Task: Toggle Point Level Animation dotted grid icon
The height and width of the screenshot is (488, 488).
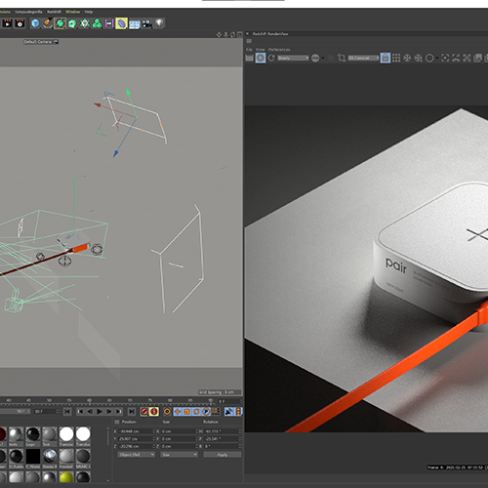Action: pyautogui.click(x=216, y=412)
